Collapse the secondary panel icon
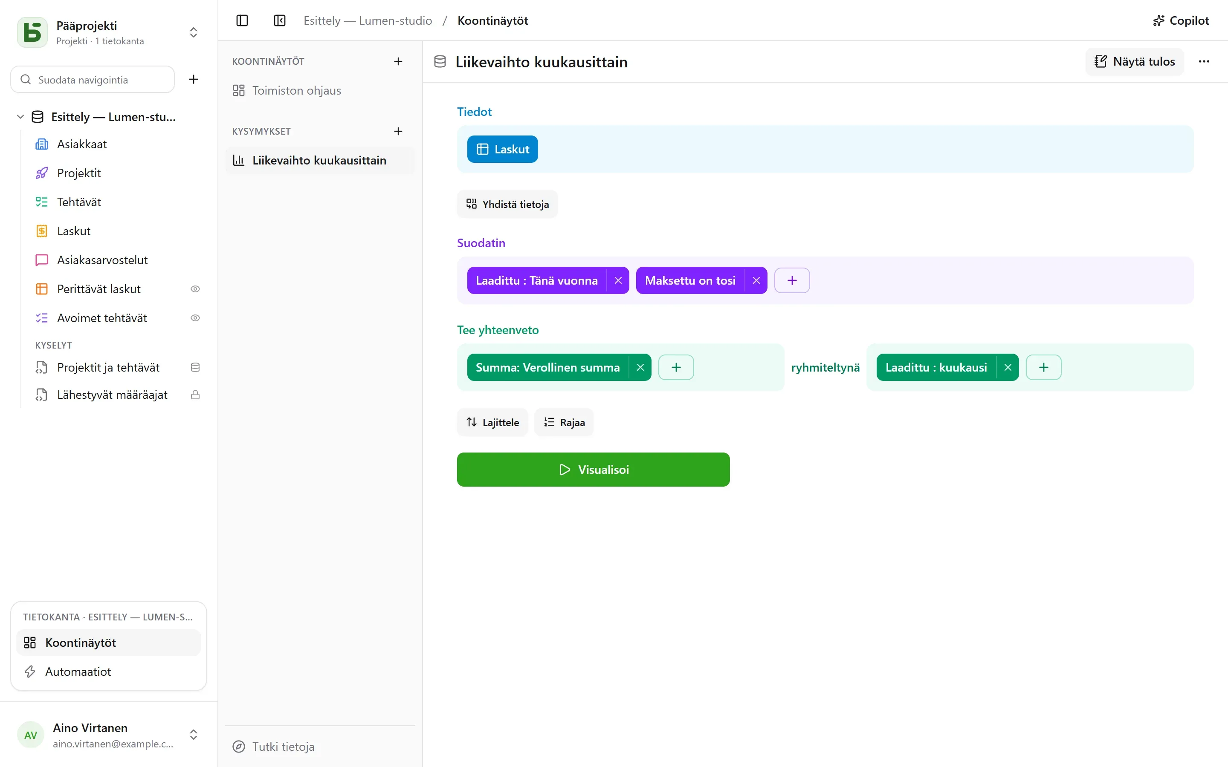 click(280, 21)
